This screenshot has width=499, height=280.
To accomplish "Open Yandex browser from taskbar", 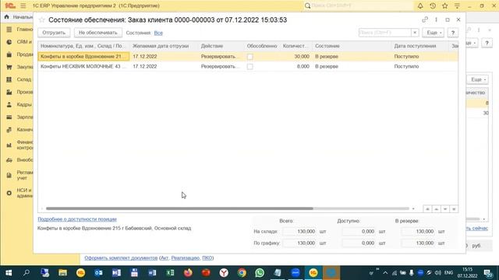I will pos(224,273).
